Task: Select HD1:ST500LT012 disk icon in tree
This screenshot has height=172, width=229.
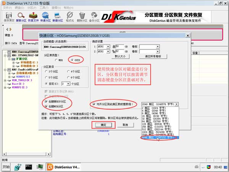Action: click(x=9, y=55)
